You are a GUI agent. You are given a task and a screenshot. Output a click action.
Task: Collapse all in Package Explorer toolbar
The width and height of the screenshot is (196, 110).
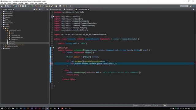pyautogui.click(x=34, y=9)
